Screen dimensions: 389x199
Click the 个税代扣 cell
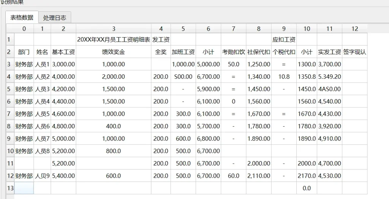click(284, 52)
